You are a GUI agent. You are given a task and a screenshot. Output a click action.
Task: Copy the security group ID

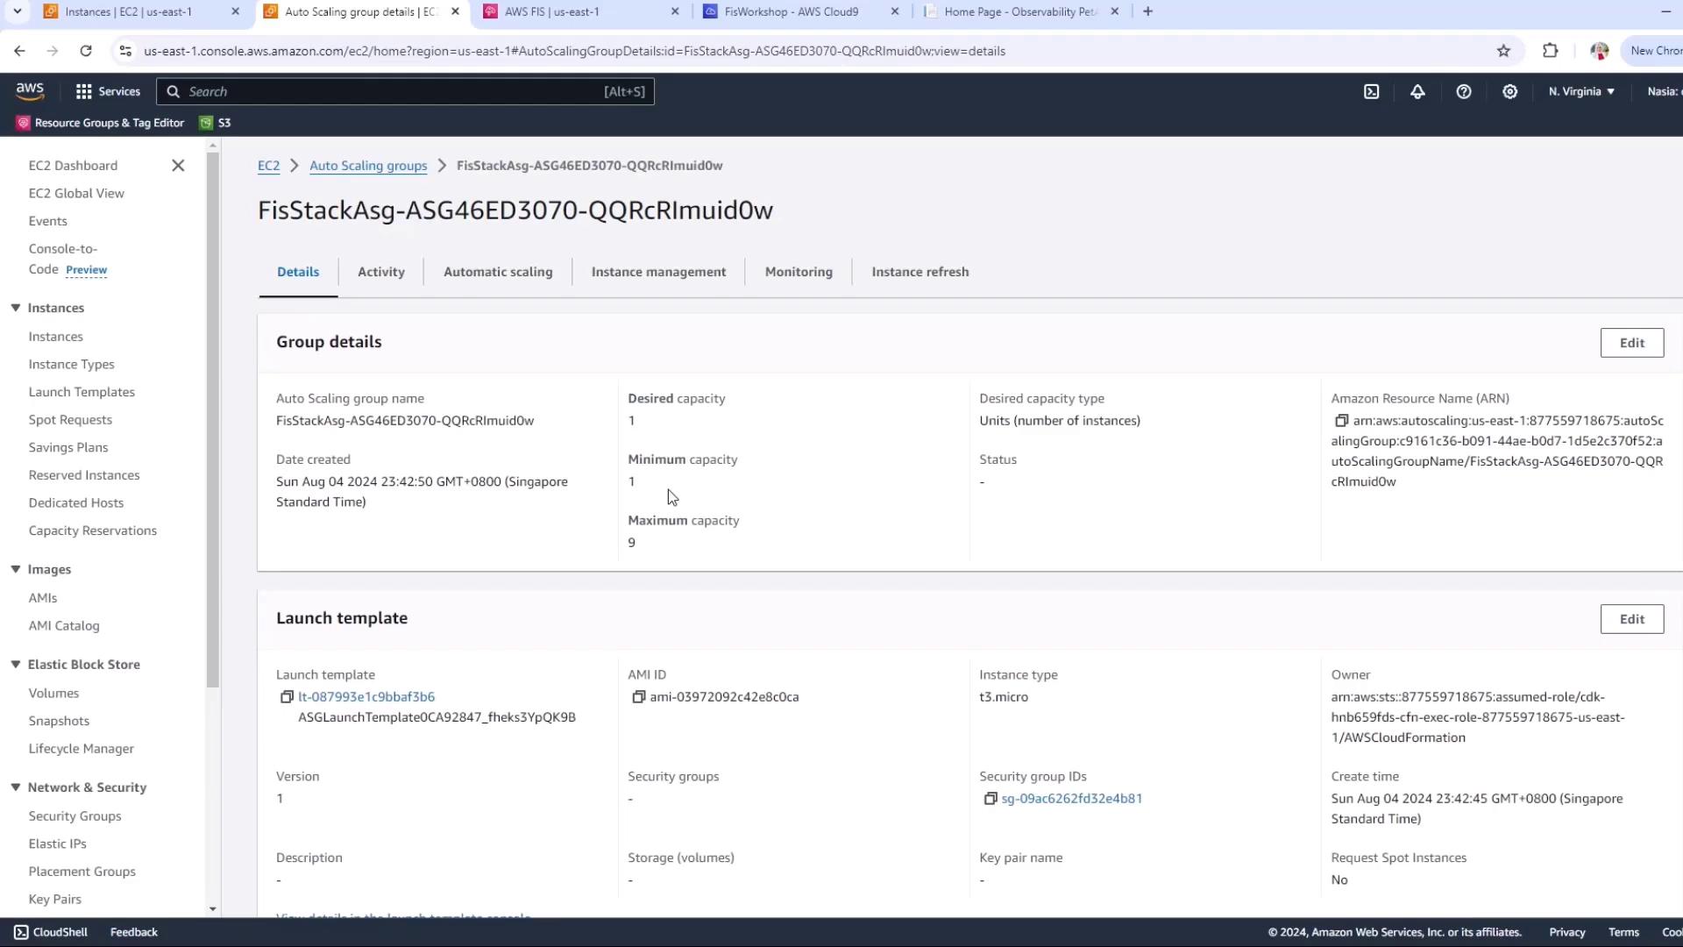pyautogui.click(x=990, y=799)
